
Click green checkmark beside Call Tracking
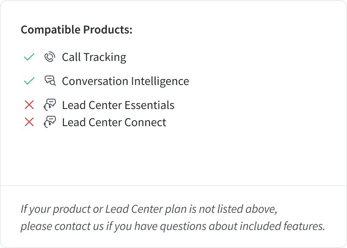point(29,57)
